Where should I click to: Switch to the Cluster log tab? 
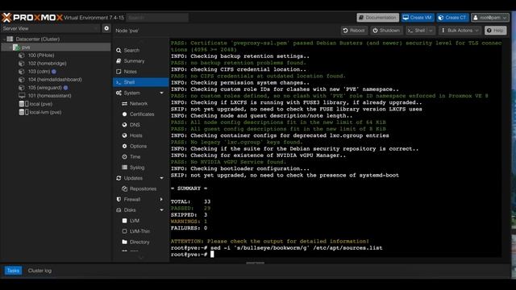[40, 271]
